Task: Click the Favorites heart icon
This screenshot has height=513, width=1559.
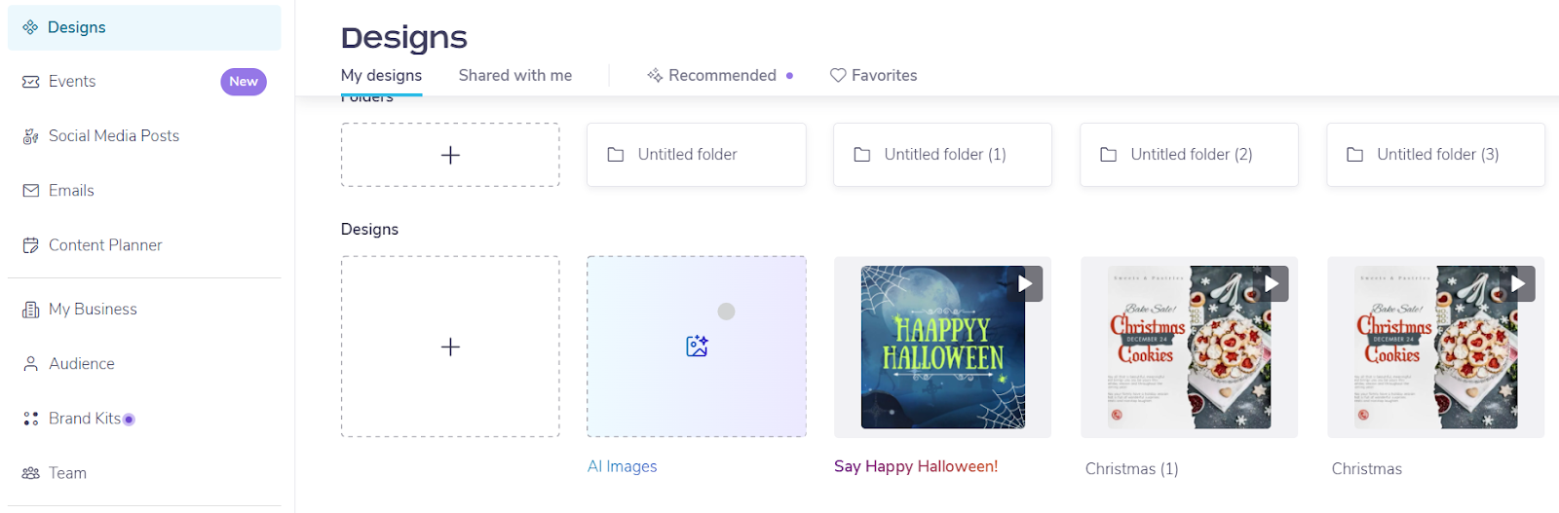Action: click(x=838, y=75)
